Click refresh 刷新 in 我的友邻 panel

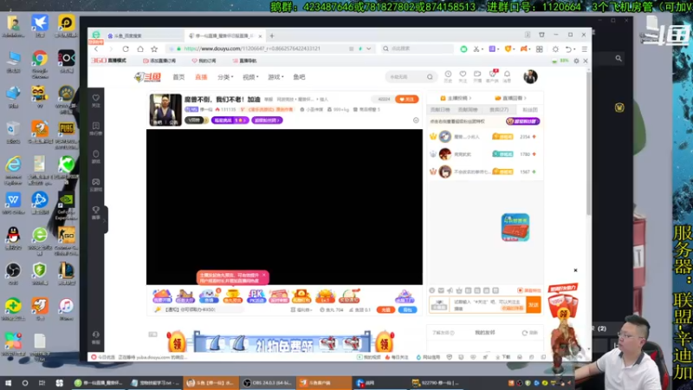tap(529, 333)
